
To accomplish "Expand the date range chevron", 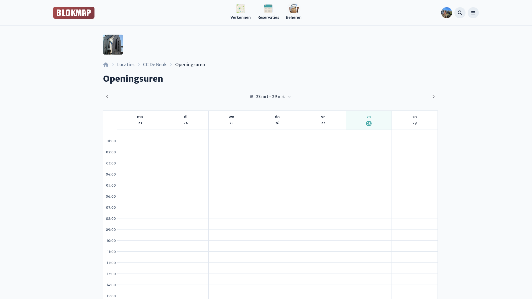I will (x=289, y=97).
